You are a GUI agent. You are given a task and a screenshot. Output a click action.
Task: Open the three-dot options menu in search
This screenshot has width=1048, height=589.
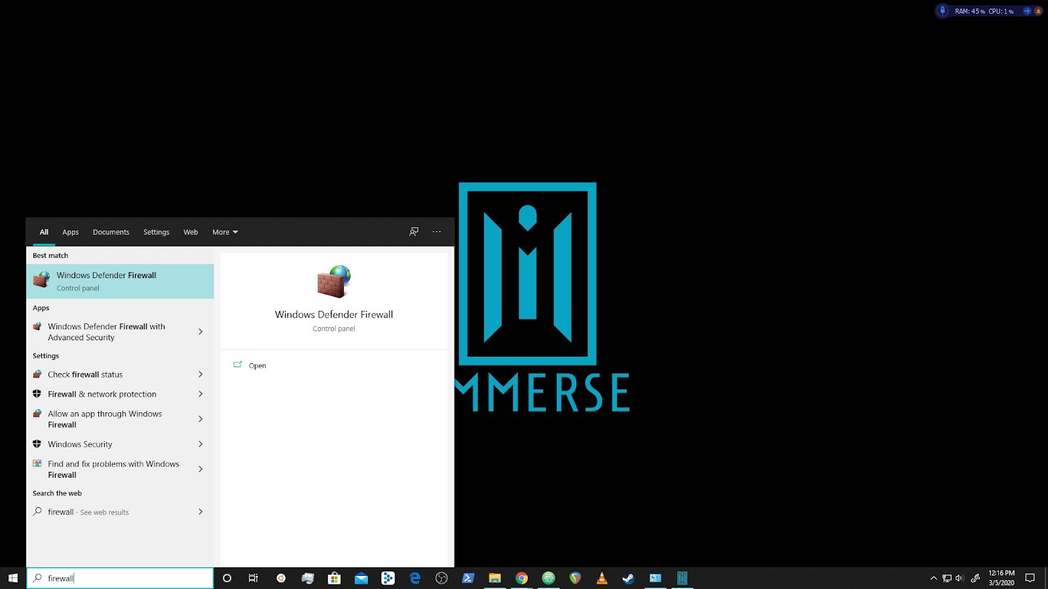(x=437, y=232)
